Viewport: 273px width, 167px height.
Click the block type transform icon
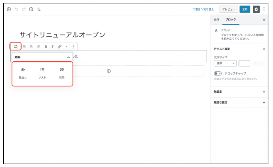point(16,46)
